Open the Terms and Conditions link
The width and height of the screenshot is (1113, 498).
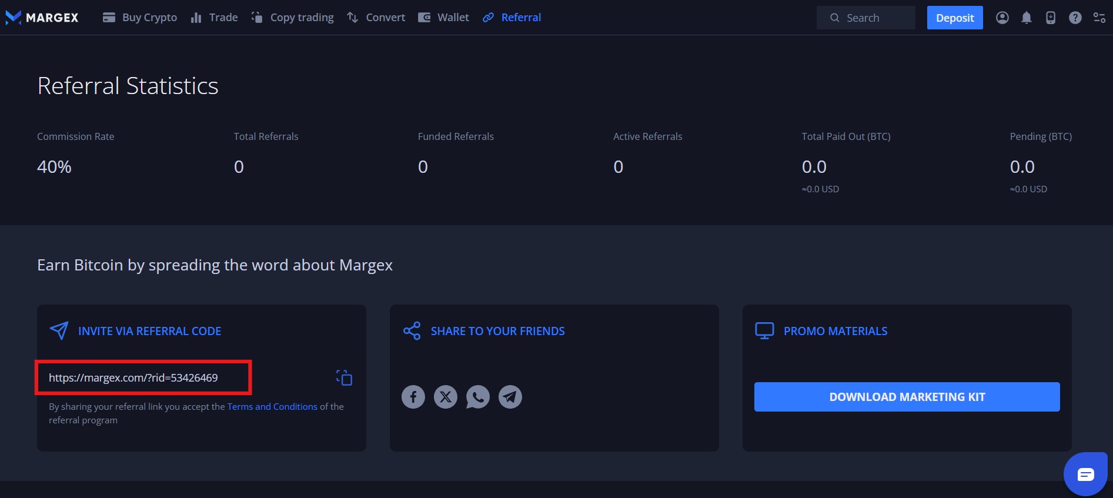272,406
